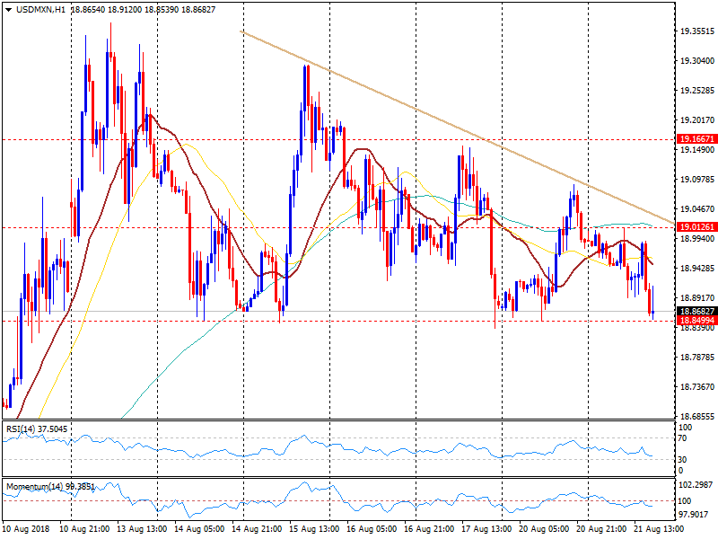The height and width of the screenshot is (539, 718).
Task: Click the RSI 30 level scale label
Action: tap(683, 459)
